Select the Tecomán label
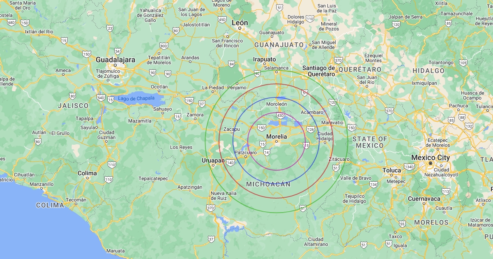This screenshot has width=493, height=259. pyautogui.click(x=76, y=200)
